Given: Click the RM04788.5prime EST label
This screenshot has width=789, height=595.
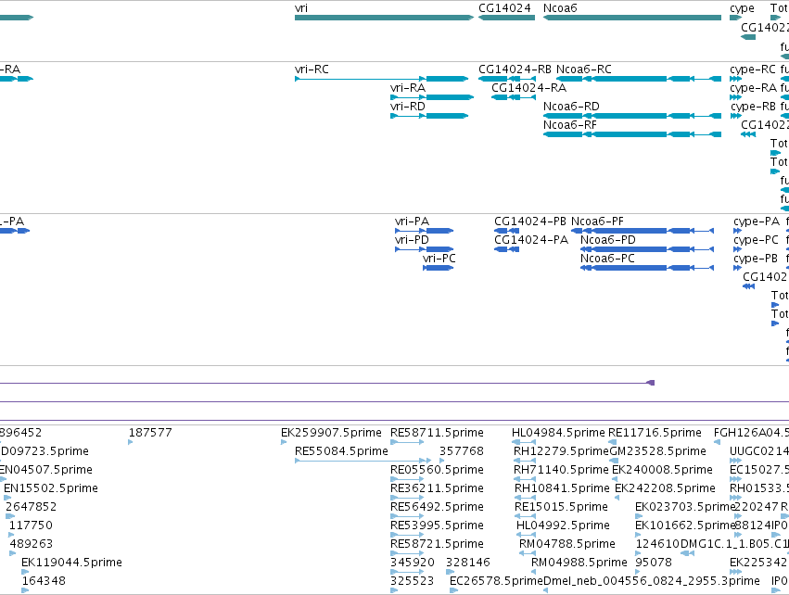Looking at the screenshot, I should coord(567,544).
